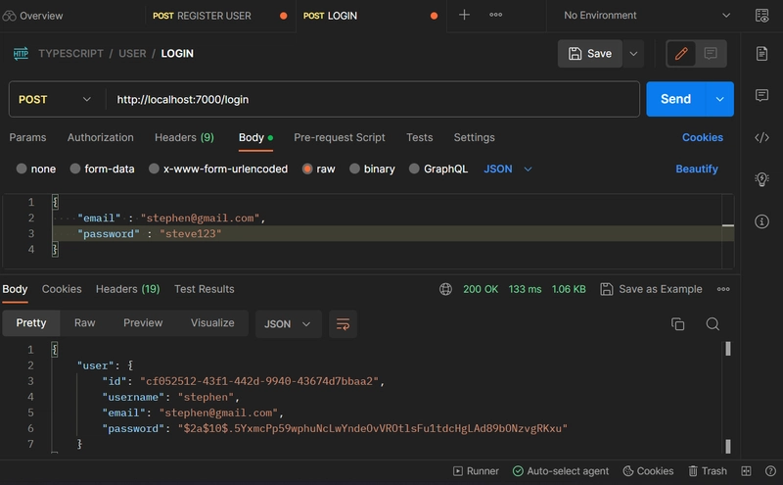Search in response body icon
Screen dimensions: 783x485
[713, 324]
